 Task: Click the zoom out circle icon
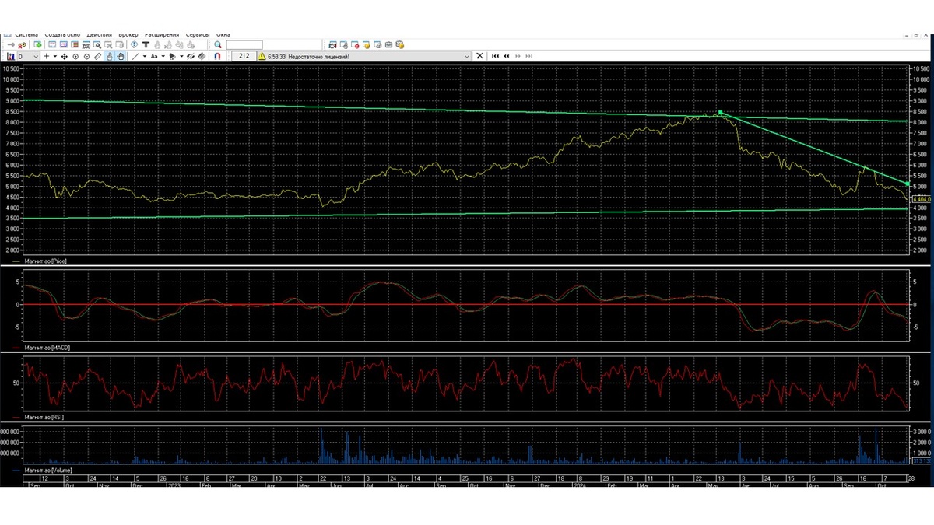tap(86, 56)
